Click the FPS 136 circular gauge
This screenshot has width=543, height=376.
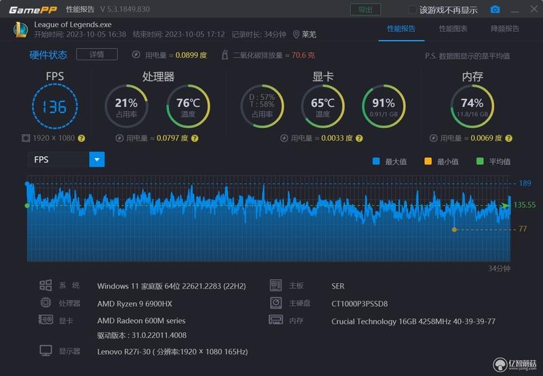click(x=55, y=106)
